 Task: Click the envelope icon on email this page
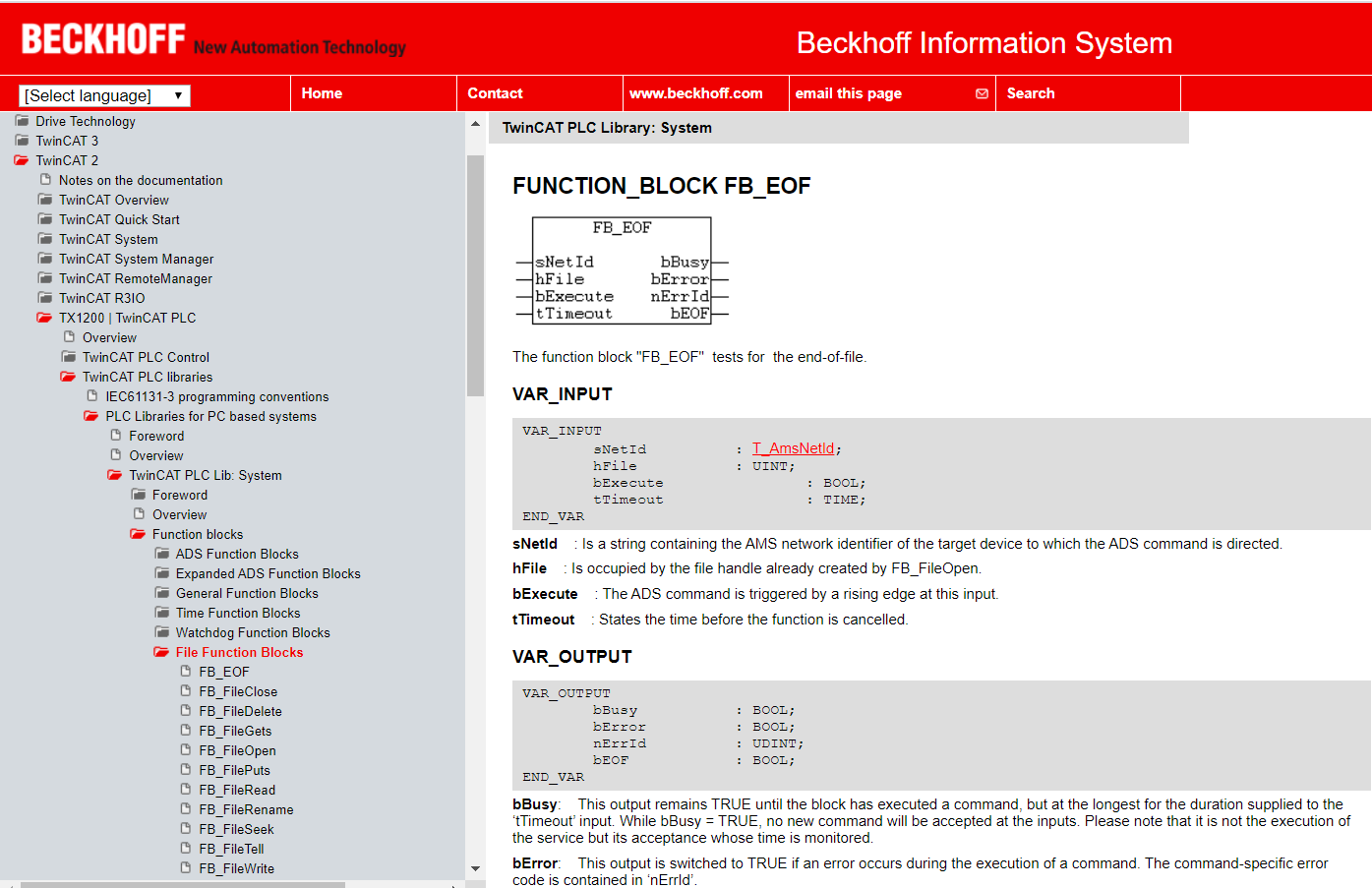click(981, 92)
